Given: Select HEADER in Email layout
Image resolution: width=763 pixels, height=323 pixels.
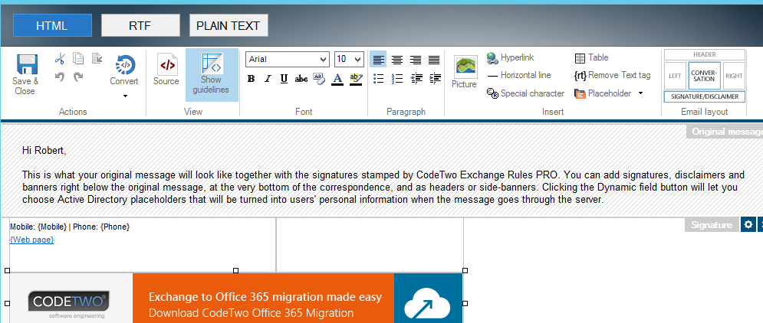Looking at the screenshot, I should 704,55.
